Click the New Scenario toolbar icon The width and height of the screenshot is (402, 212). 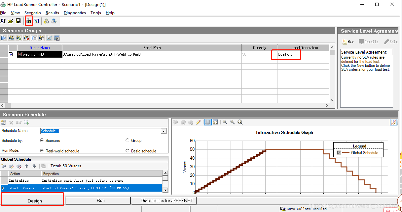pyautogui.click(x=3, y=21)
